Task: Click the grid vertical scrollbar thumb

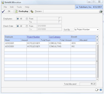Action: point(97,61)
